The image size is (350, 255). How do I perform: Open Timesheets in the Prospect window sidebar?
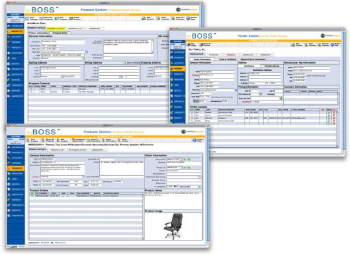(x=15, y=86)
